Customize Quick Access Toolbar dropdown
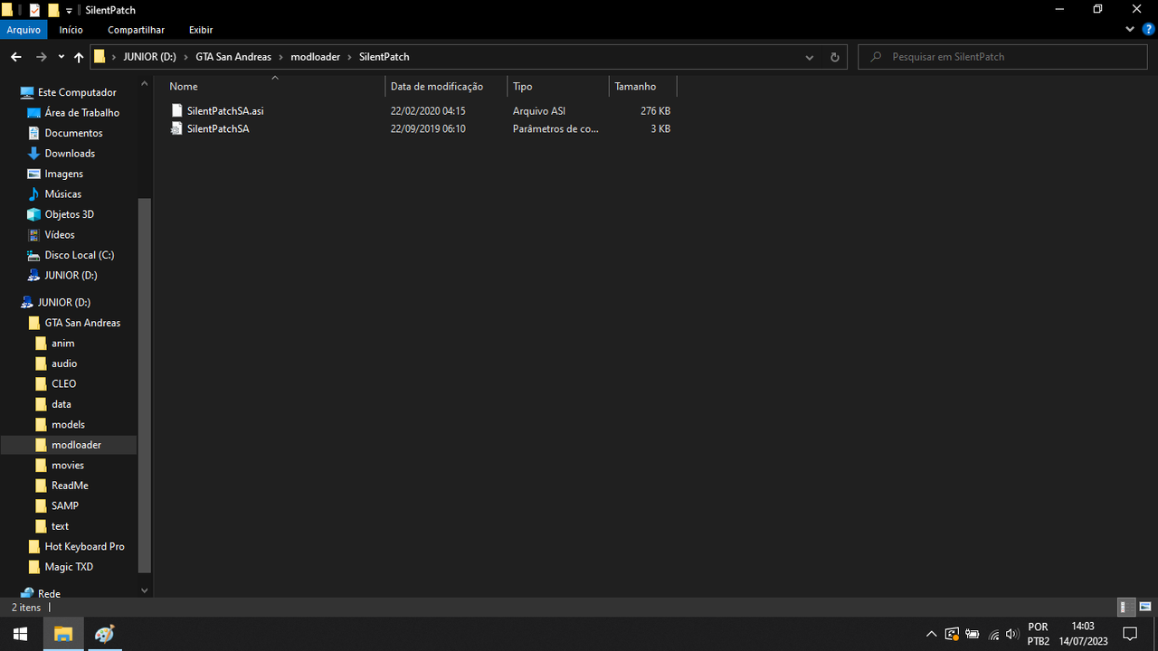The width and height of the screenshot is (1158, 651). click(69, 10)
